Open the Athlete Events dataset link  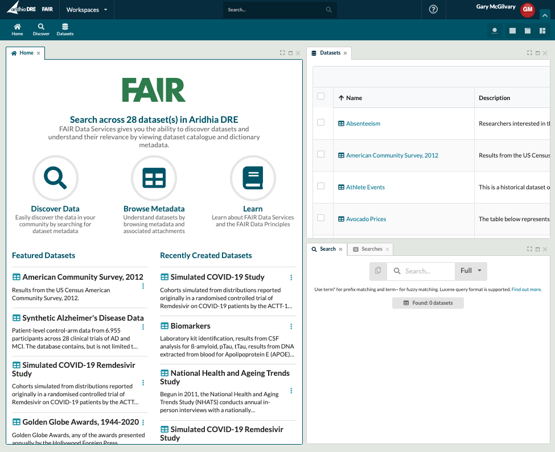tap(365, 187)
